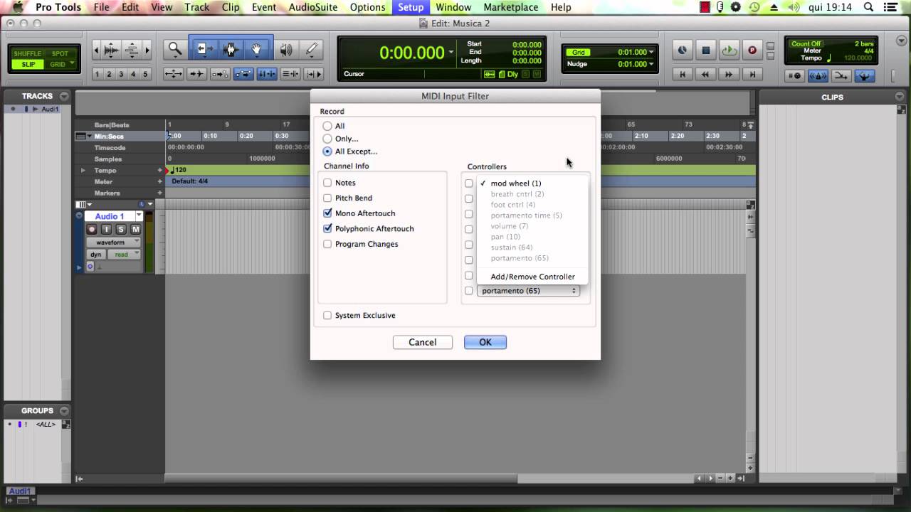Toggle Zoom Toggle button
This screenshot has height=512, width=911.
point(173,73)
